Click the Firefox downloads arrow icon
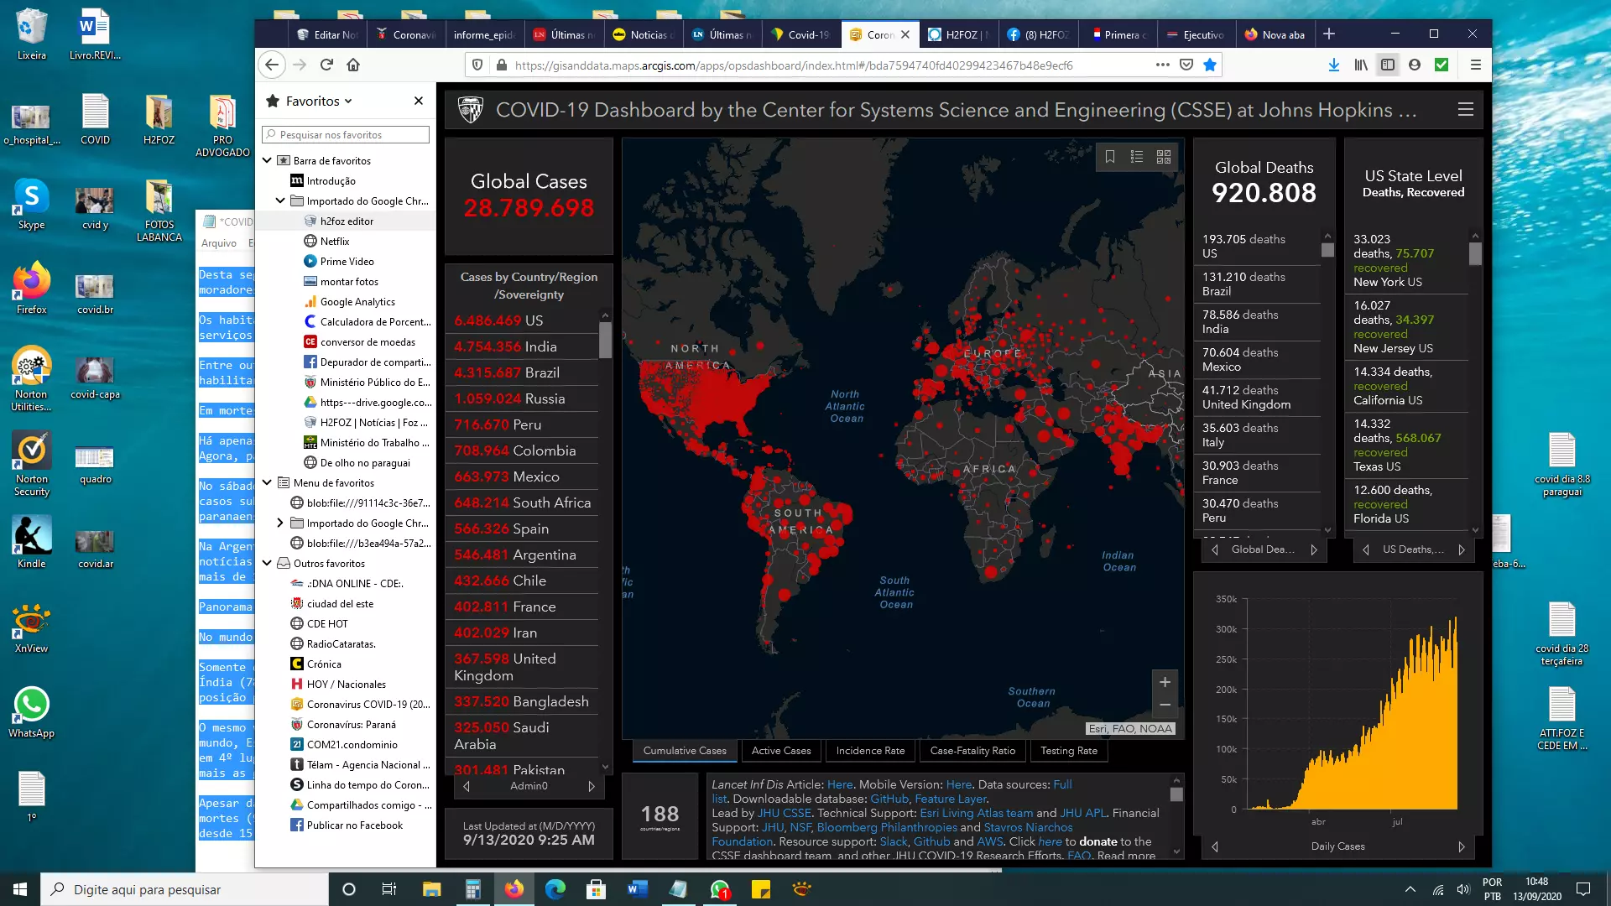The image size is (1611, 906). 1333,65
